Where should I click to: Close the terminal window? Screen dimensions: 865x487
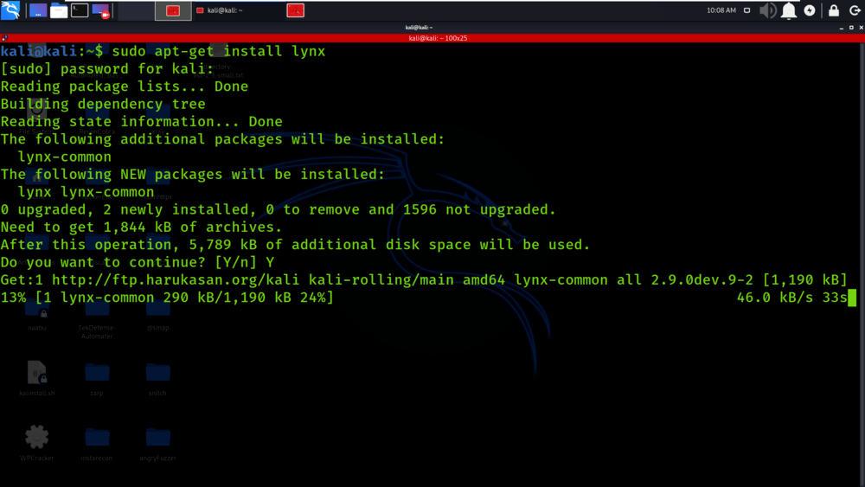(x=862, y=28)
